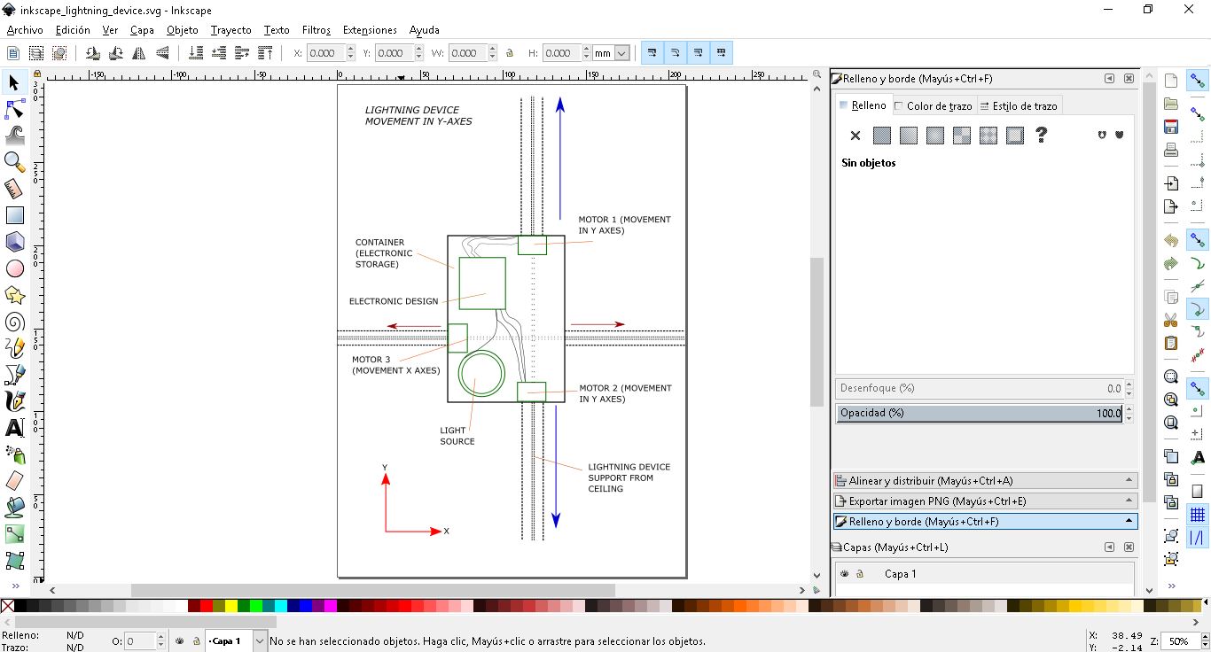Adjust the Desenfoque blur slider

click(981, 389)
